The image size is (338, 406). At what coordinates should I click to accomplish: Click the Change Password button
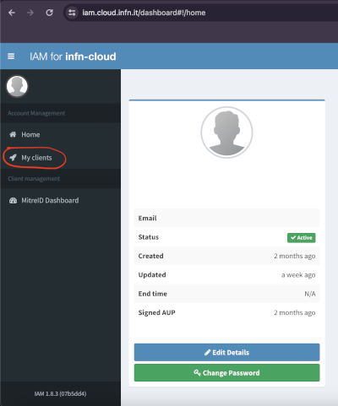[x=226, y=373]
